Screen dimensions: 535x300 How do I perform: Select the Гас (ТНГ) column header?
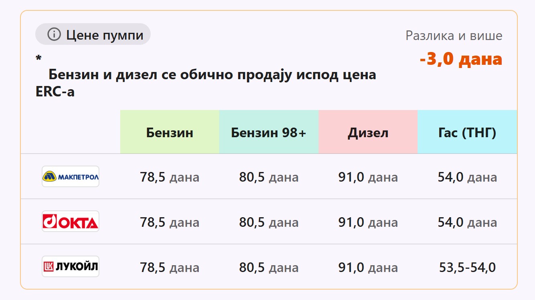(x=467, y=132)
